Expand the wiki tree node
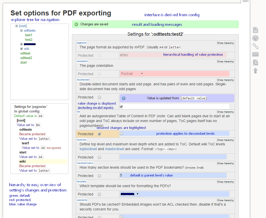This screenshot has width=266, height=218. pos(21,49)
